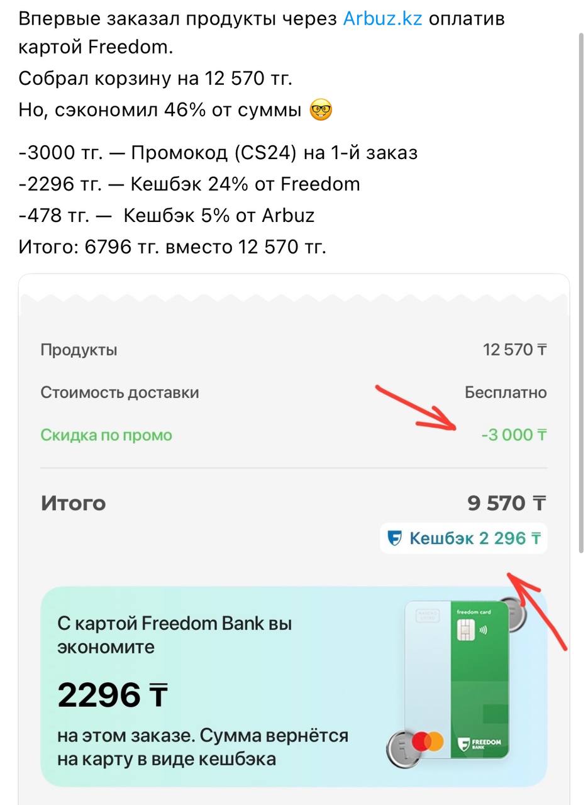The image size is (588, 805).
Task: Click the Скидка по промо label
Action: (x=106, y=435)
